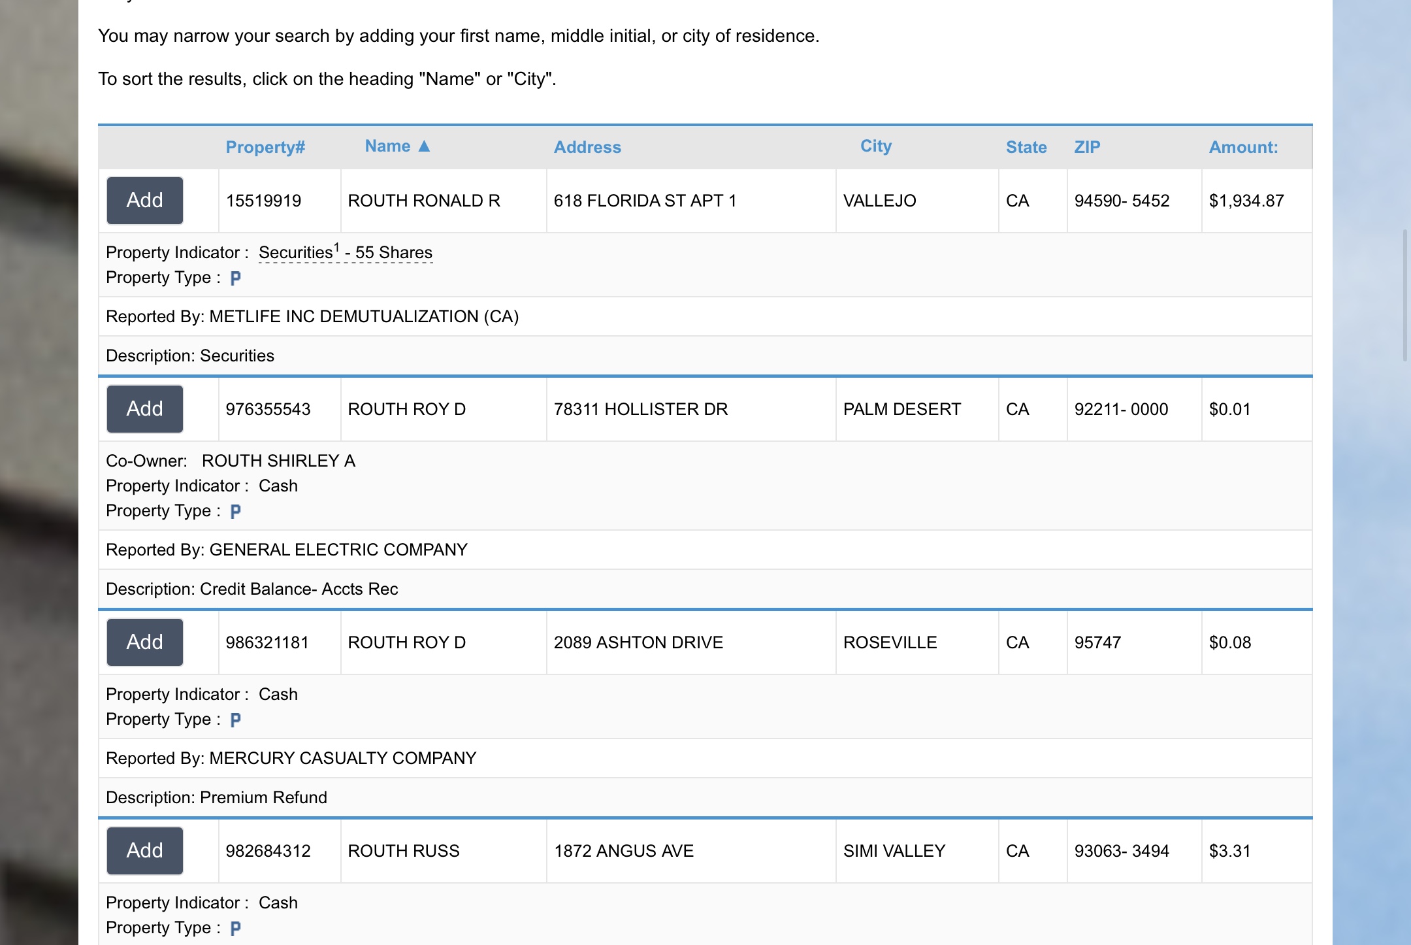
Task: Click city PALM DESERT
Action: click(x=902, y=409)
